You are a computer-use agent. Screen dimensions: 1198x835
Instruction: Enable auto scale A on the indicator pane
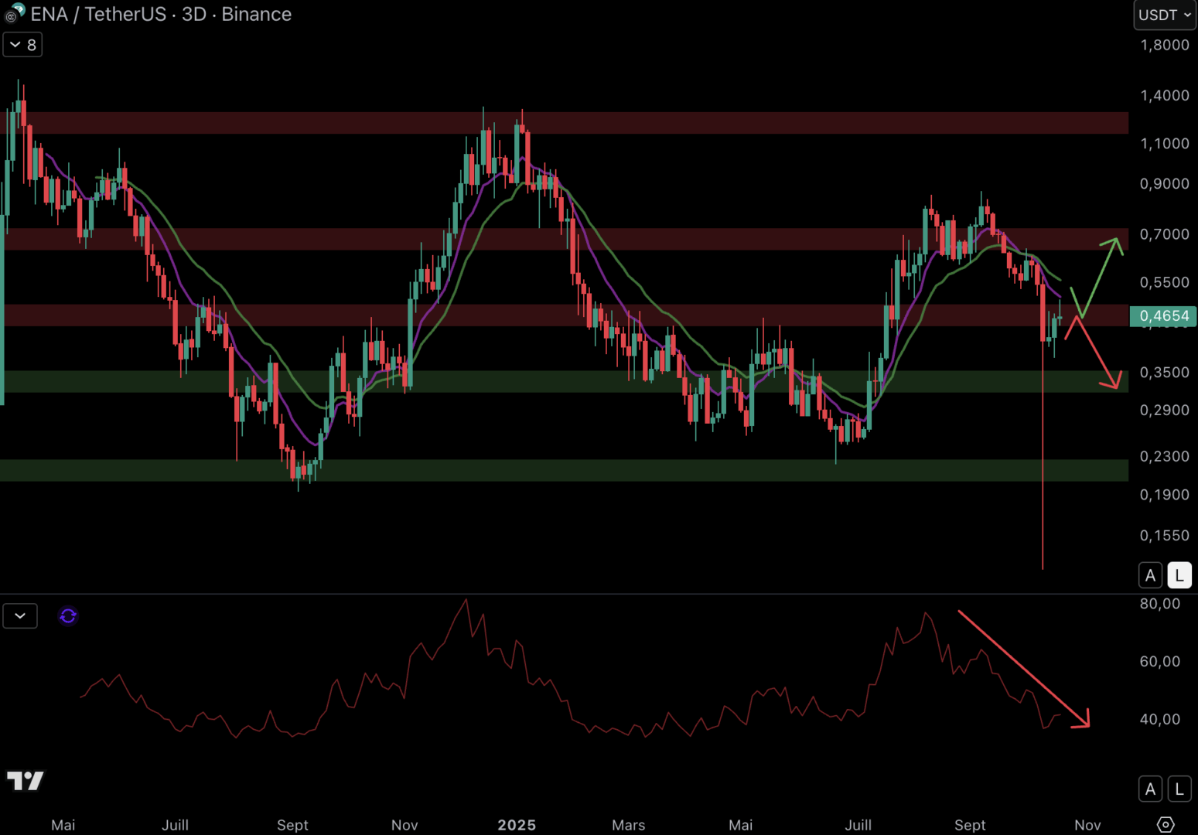pyautogui.click(x=1150, y=789)
